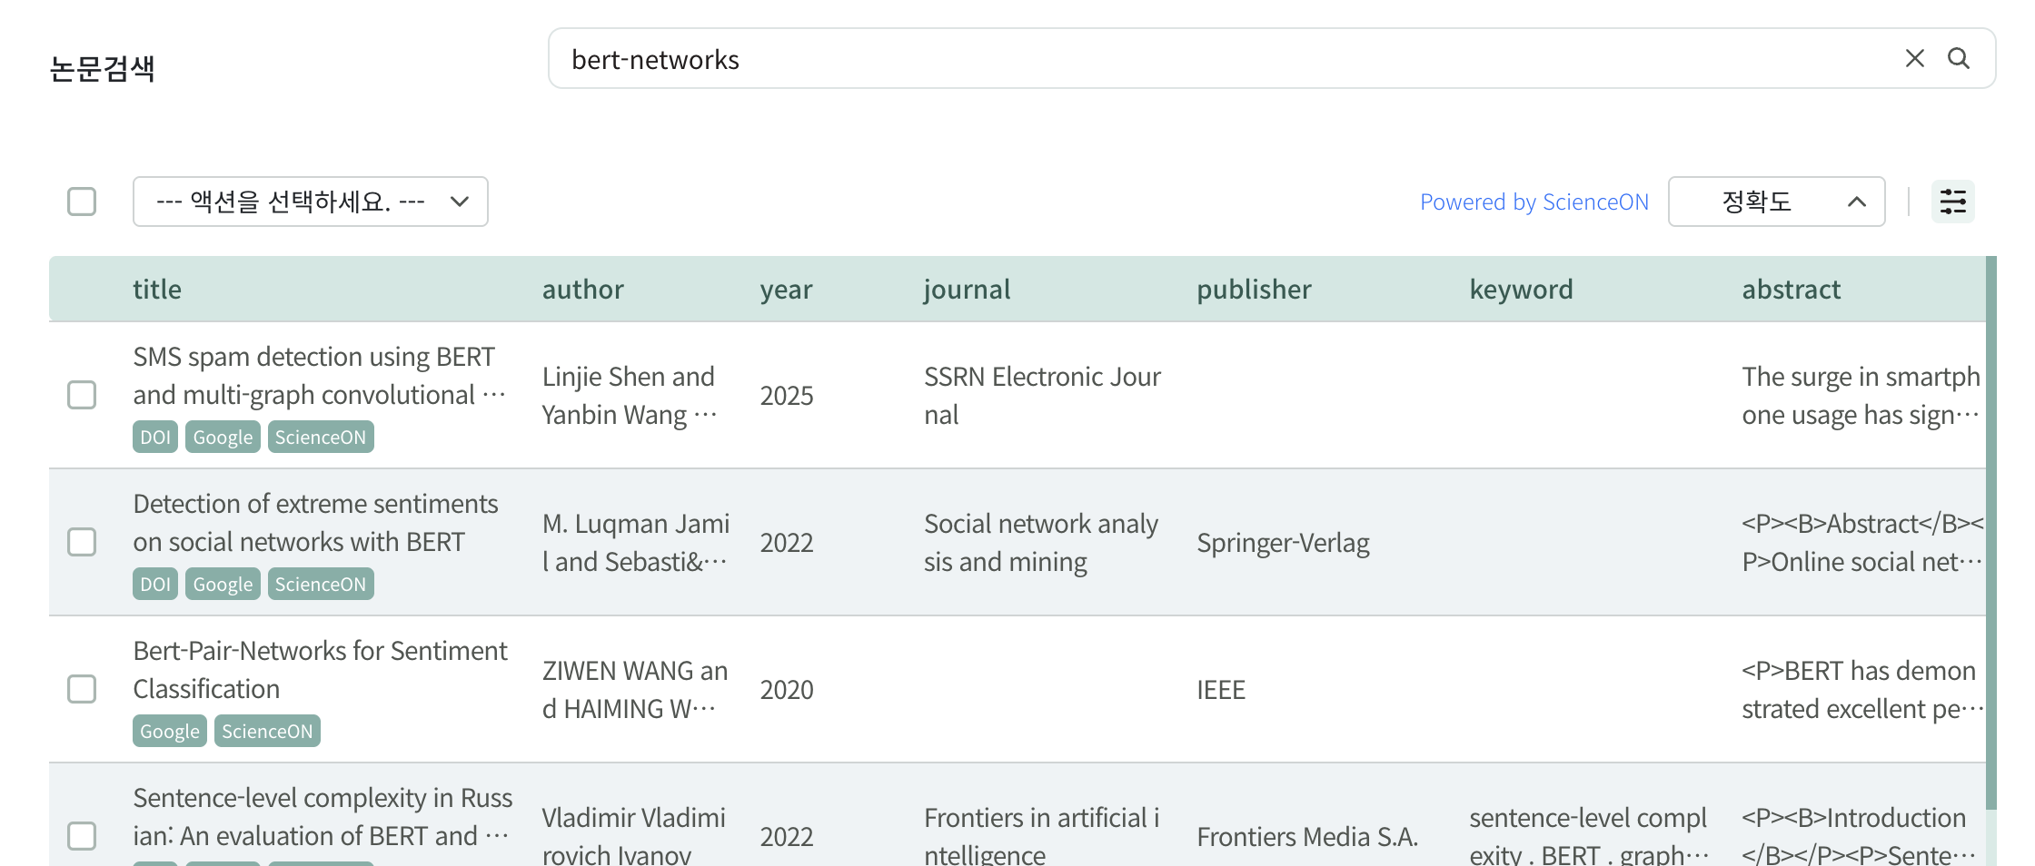Select author Vladimir Vladimirovich Ivanov cell
2035x866 pixels.
634,837
